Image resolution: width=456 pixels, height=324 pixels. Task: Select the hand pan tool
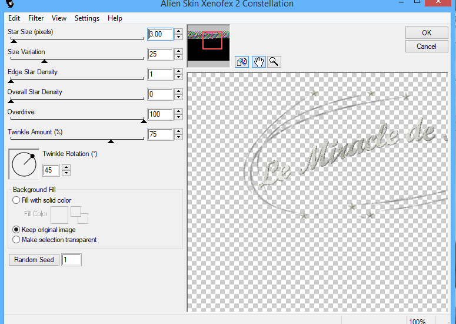(258, 62)
